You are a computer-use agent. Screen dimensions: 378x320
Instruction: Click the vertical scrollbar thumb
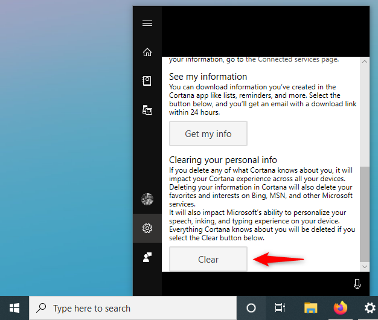coord(365,214)
